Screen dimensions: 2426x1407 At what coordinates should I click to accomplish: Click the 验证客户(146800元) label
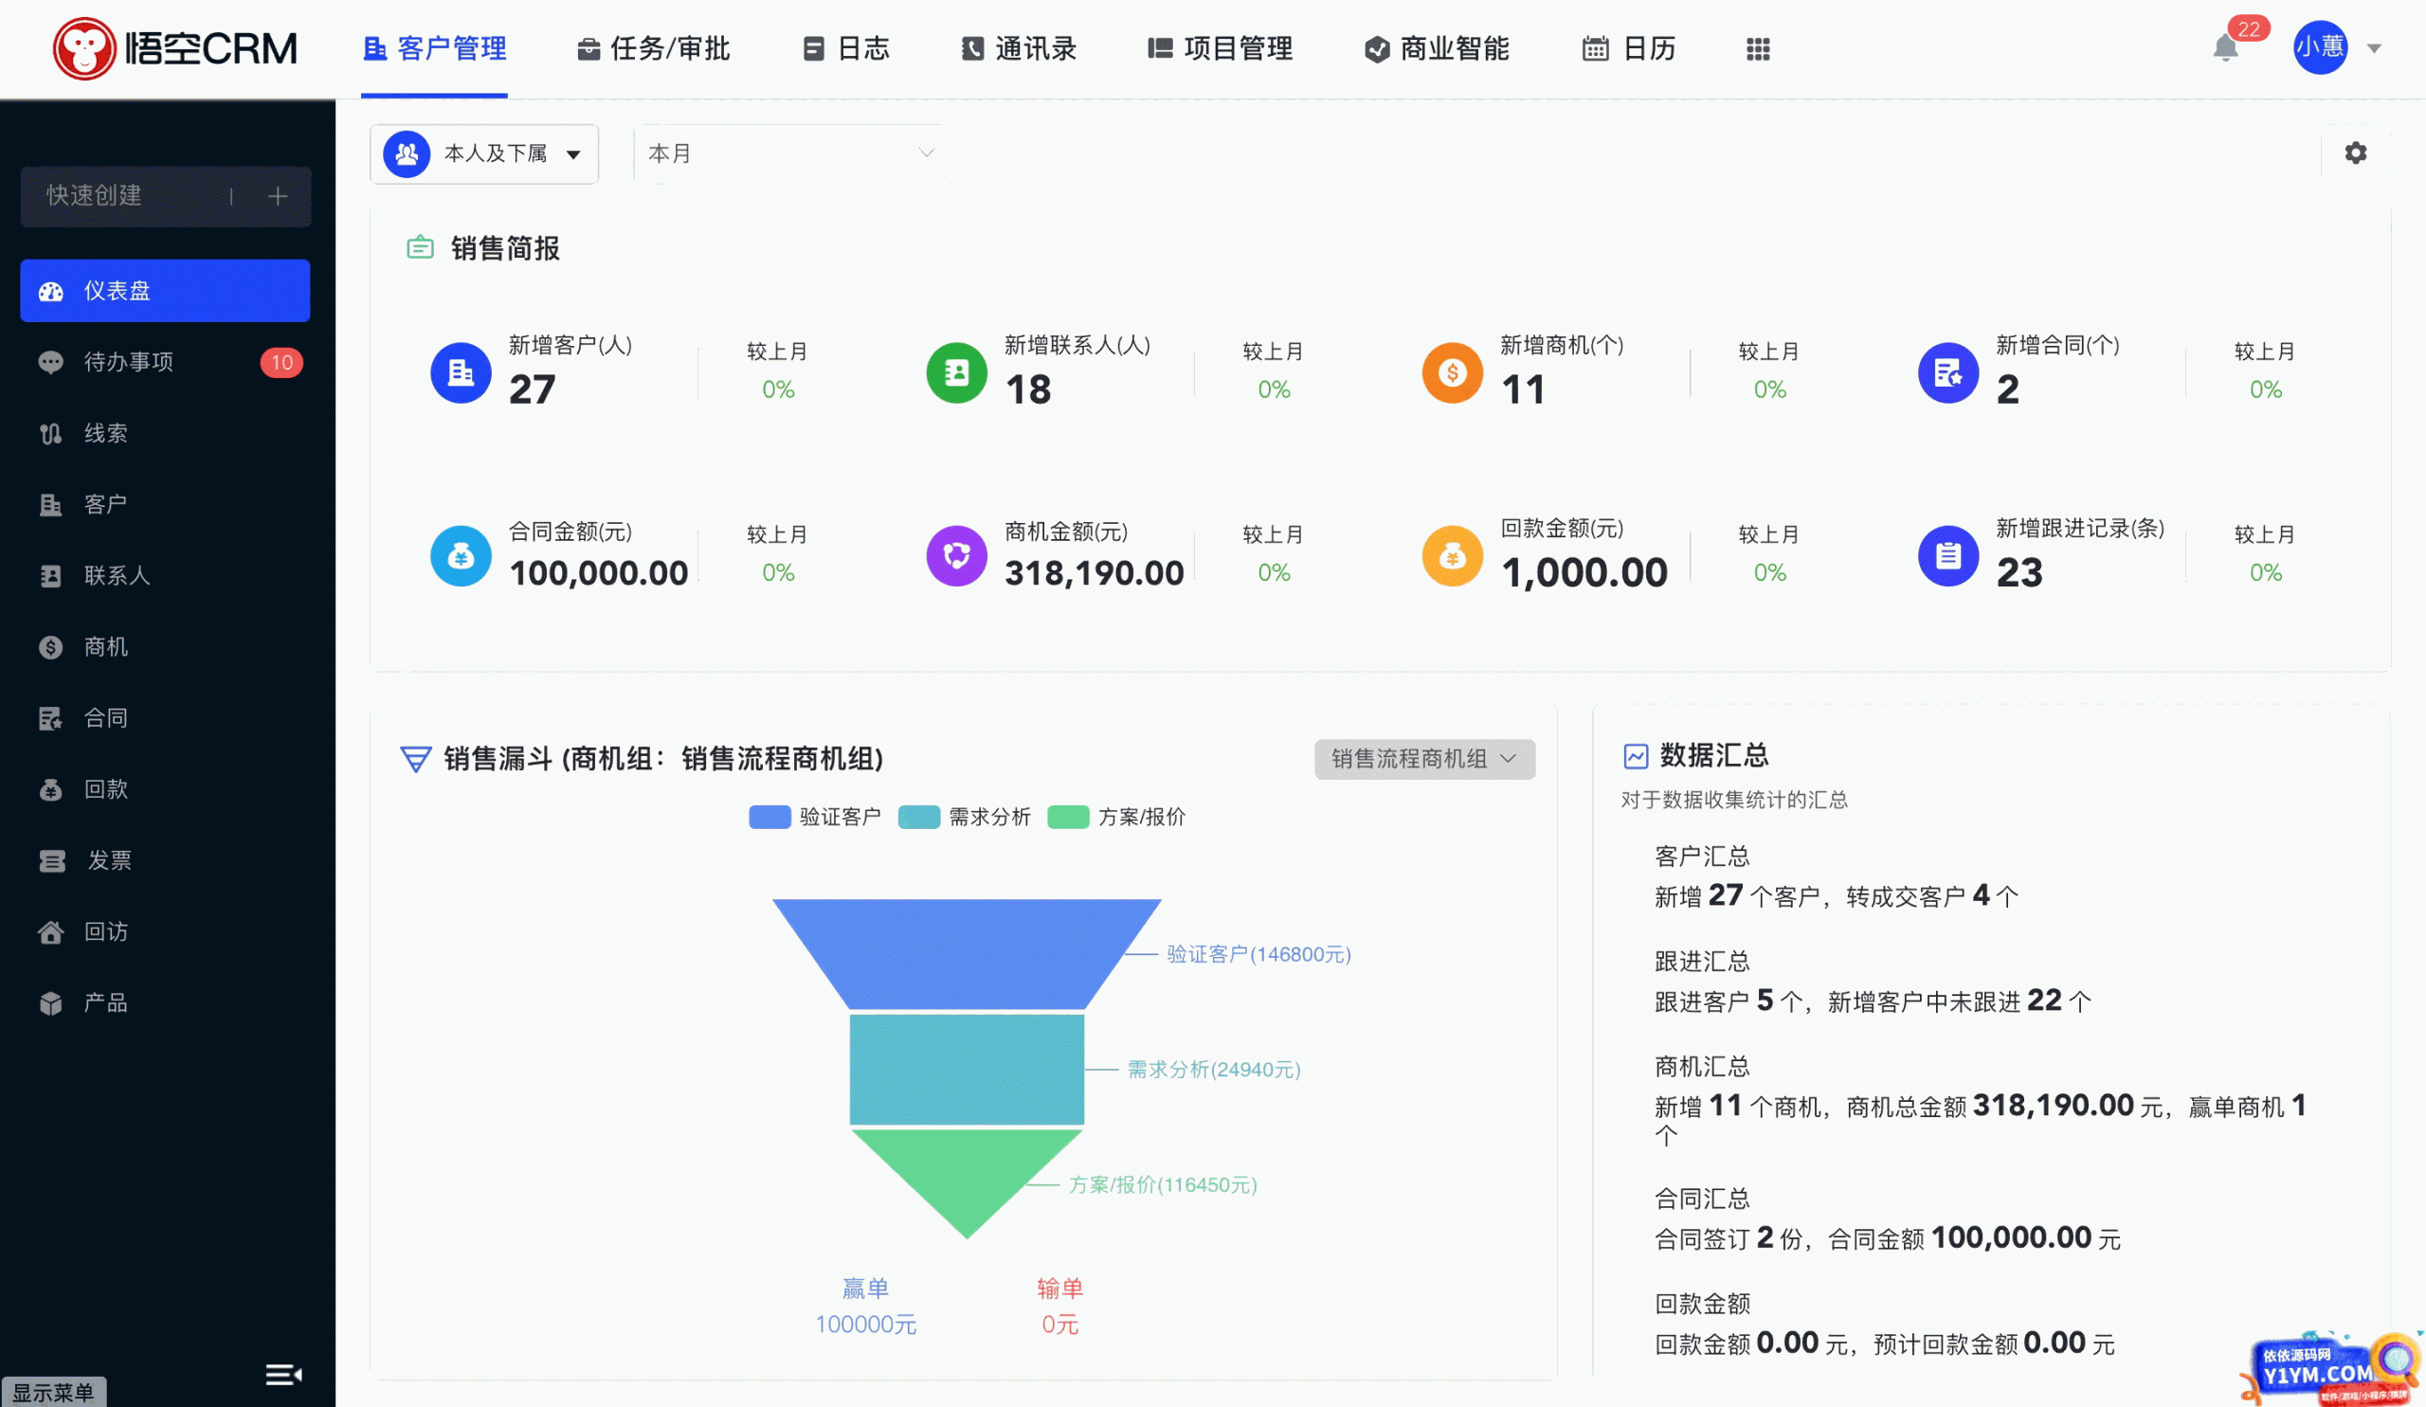(x=1259, y=954)
